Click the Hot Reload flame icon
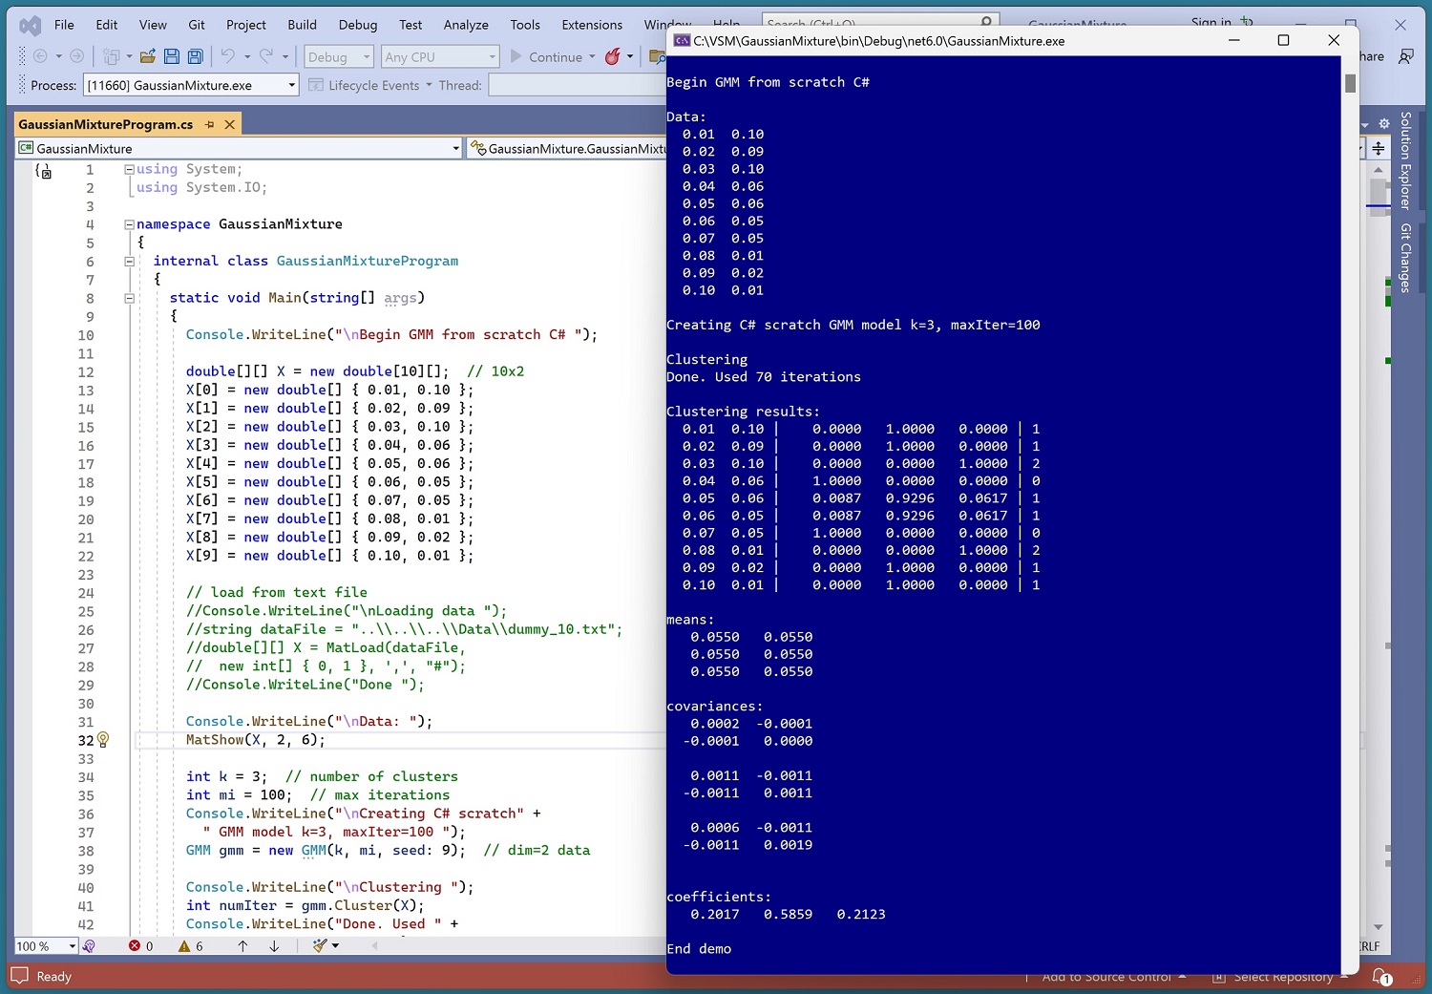The height and width of the screenshot is (994, 1432). (613, 57)
